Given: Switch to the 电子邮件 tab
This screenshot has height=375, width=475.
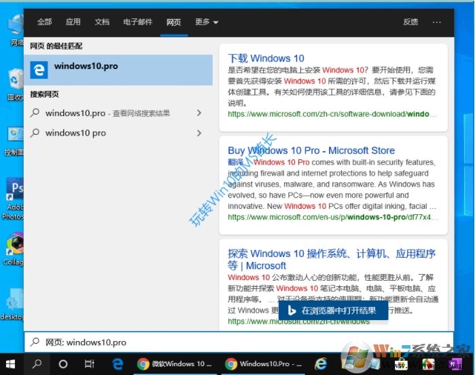Looking at the screenshot, I should pos(137,22).
